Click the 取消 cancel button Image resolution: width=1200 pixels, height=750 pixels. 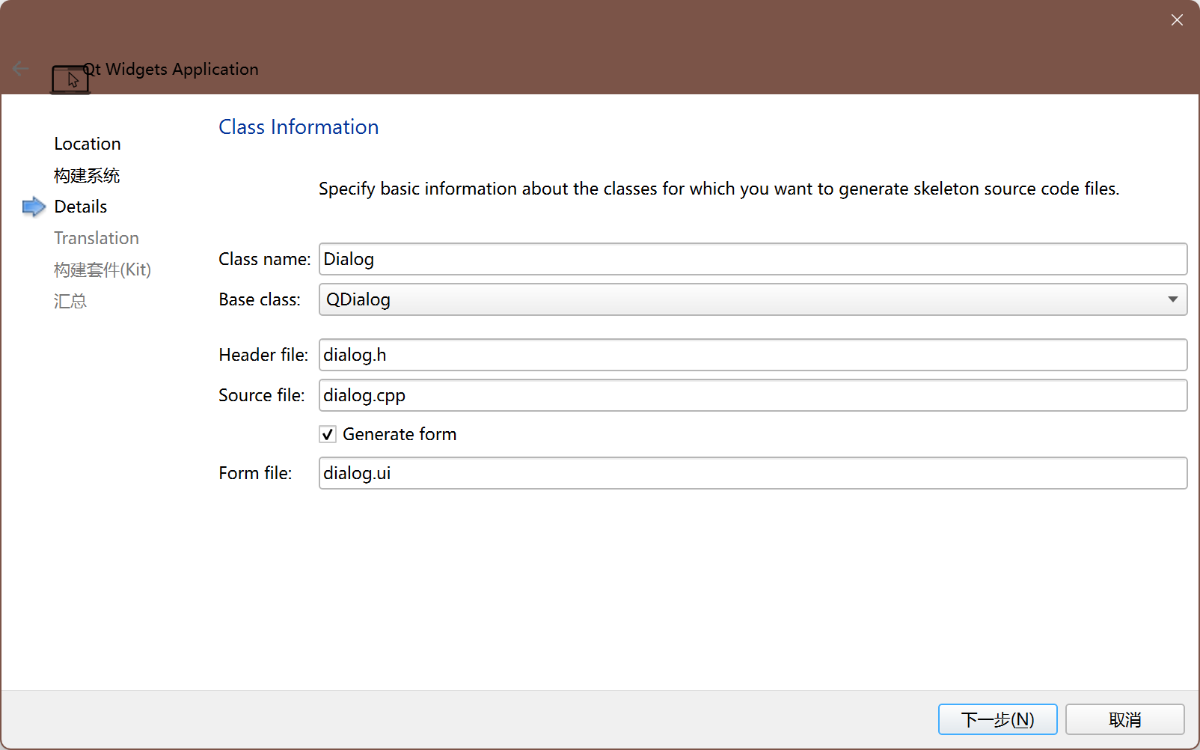click(x=1124, y=719)
